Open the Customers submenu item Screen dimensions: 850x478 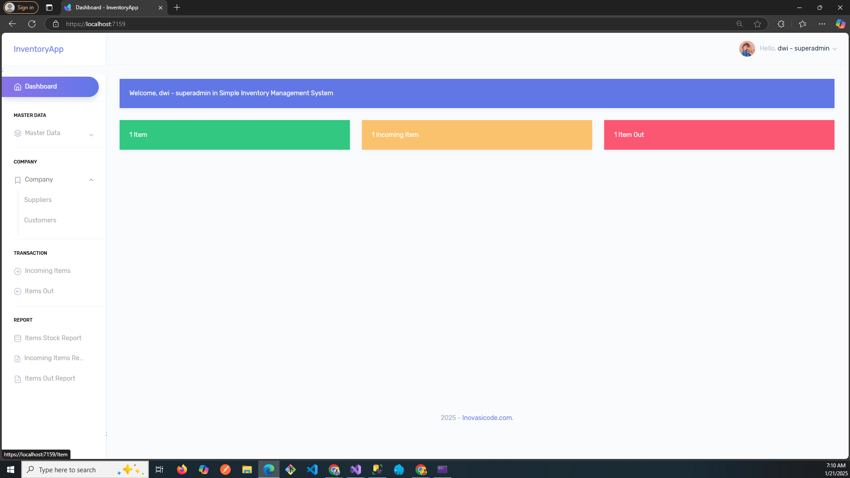pos(40,220)
